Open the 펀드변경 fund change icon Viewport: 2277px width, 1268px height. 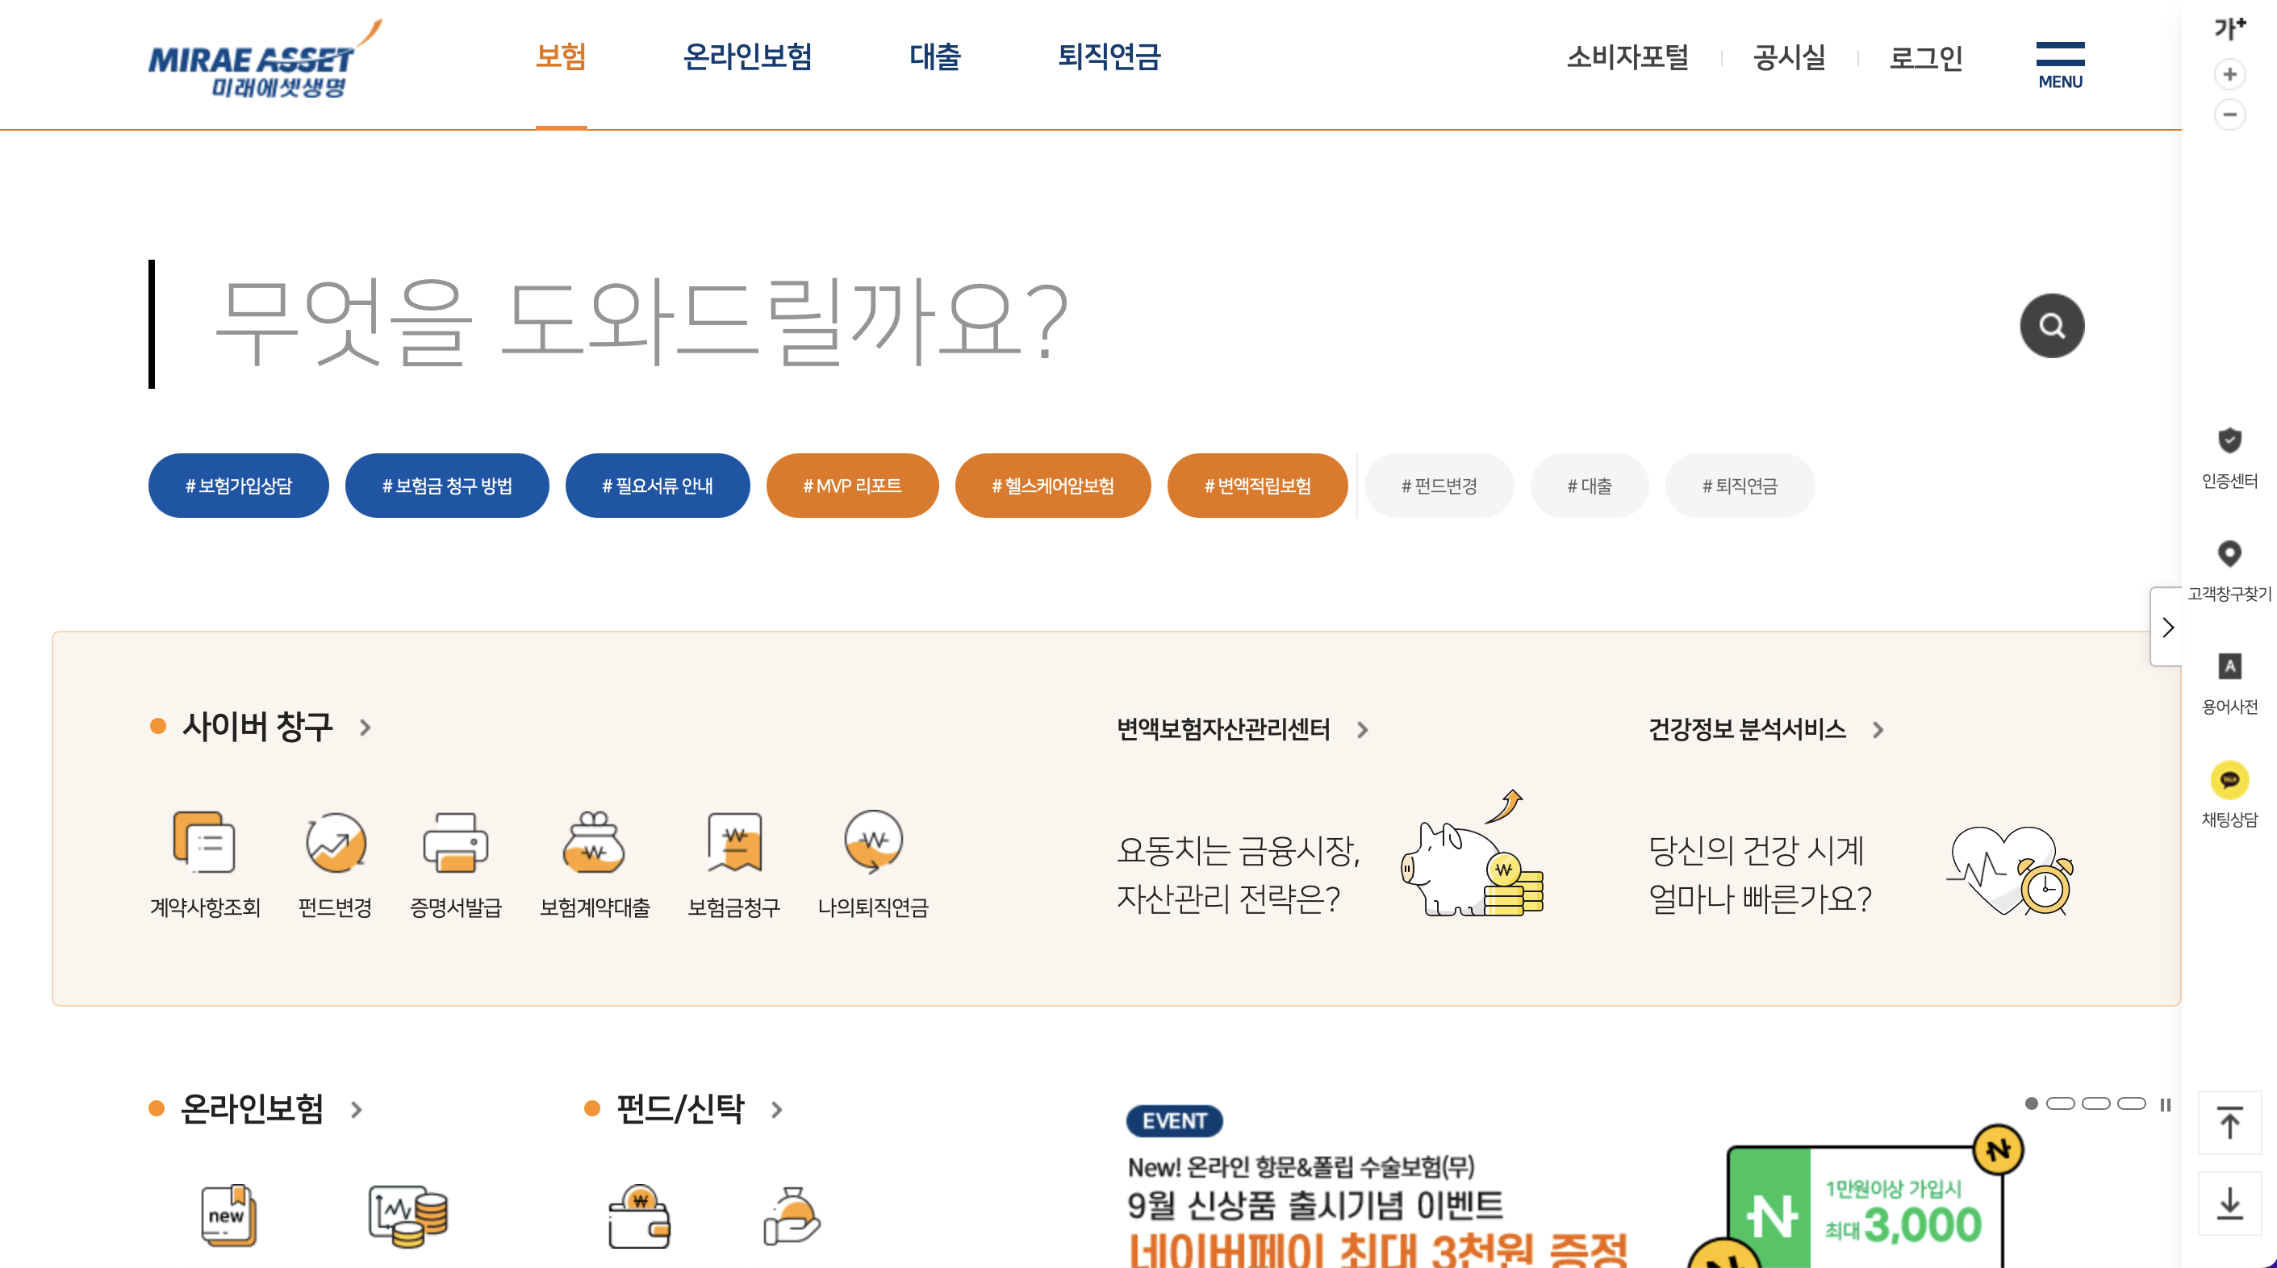point(335,842)
